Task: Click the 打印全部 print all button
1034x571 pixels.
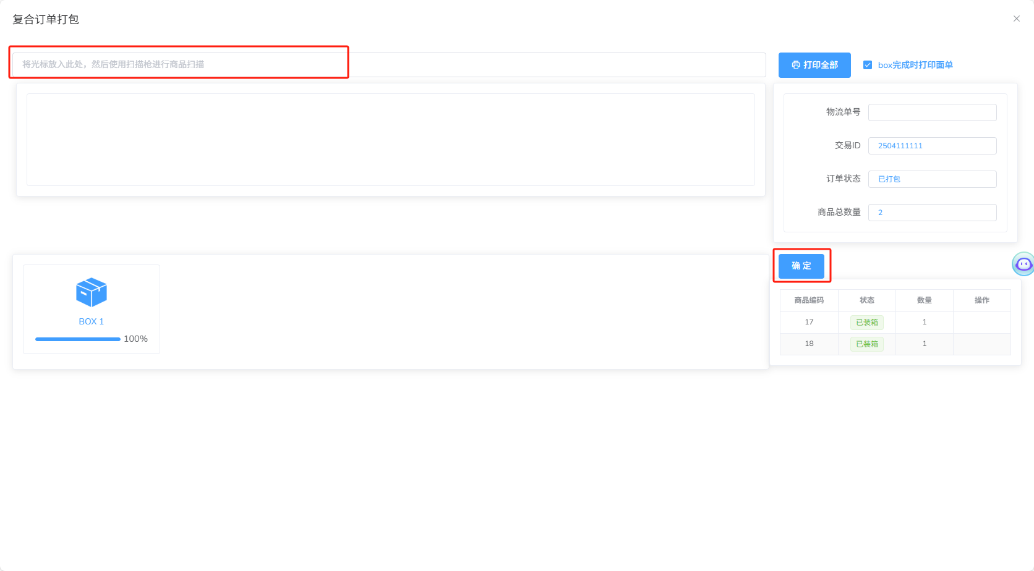Action: click(814, 65)
